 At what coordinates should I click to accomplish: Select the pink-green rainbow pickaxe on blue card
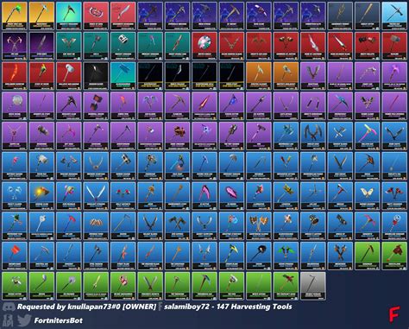click(x=368, y=136)
